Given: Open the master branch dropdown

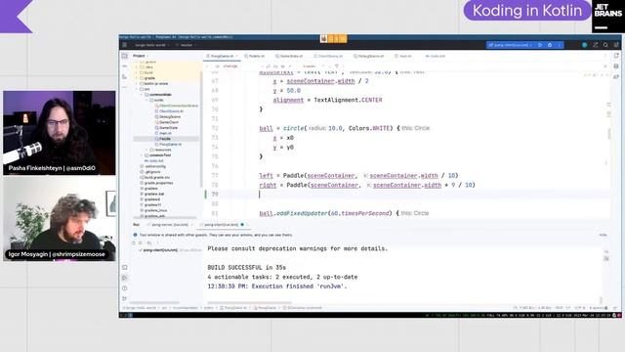Looking at the screenshot, I should tap(187, 45).
